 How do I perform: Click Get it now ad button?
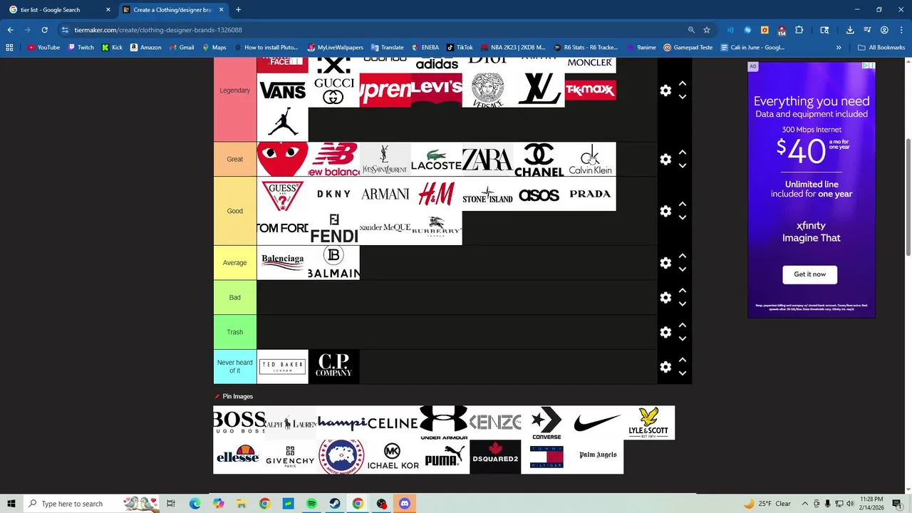[810, 274]
